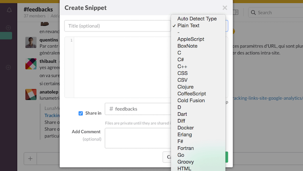Screen dimensions: 303x171
Task: Choose AppleScript as snippet type
Action: coord(191,39)
